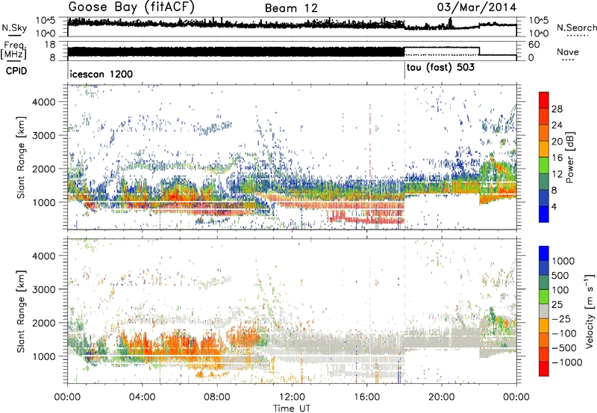Click the 'Velocity [m s⁻¹]' colorbar title
This screenshot has width=597, height=413.
coord(590,311)
